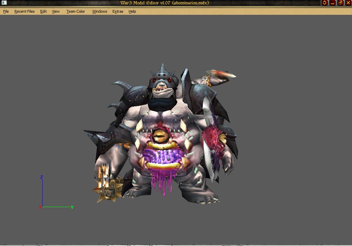Close the War3 Model Editor window
352x246 pixels.
point(348,3)
